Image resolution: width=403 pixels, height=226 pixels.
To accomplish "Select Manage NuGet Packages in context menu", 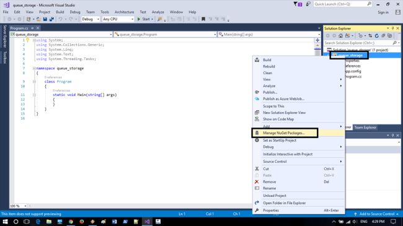I will pos(298,133).
